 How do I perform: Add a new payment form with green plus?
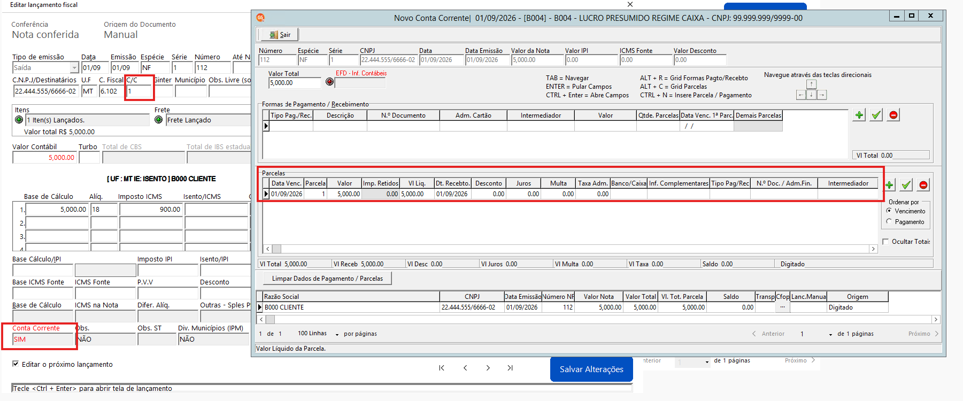pos(859,115)
